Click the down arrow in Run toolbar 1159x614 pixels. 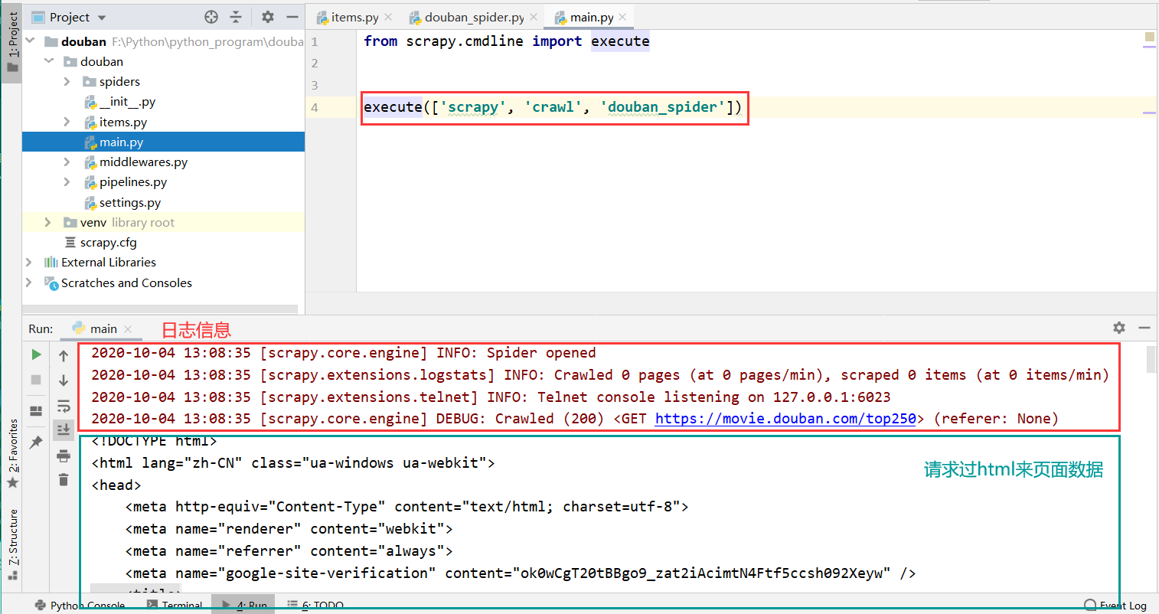point(64,380)
